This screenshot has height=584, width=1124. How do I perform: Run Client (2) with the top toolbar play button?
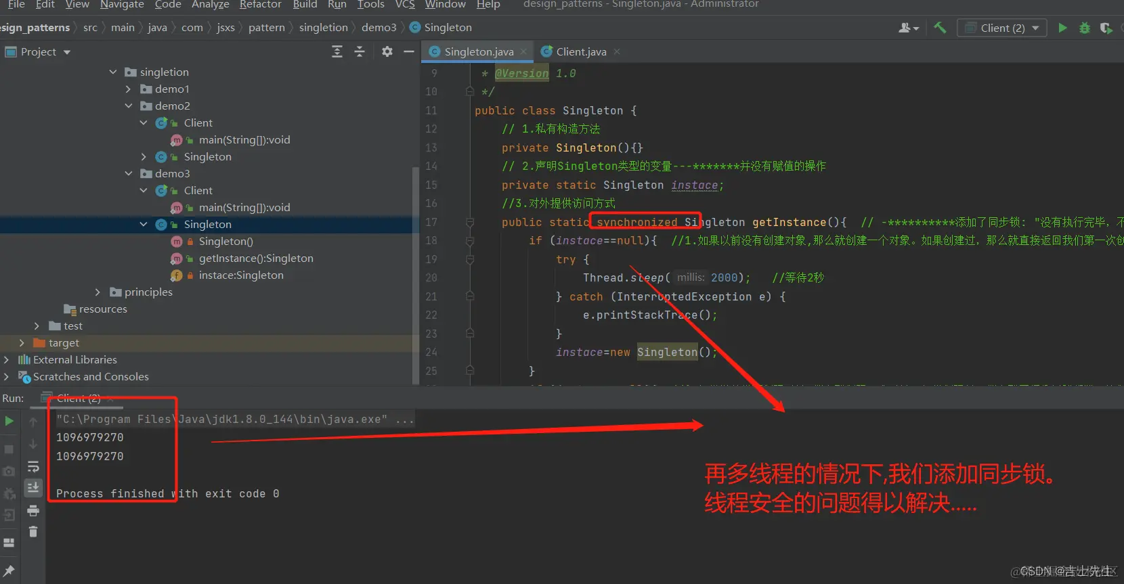click(1062, 28)
